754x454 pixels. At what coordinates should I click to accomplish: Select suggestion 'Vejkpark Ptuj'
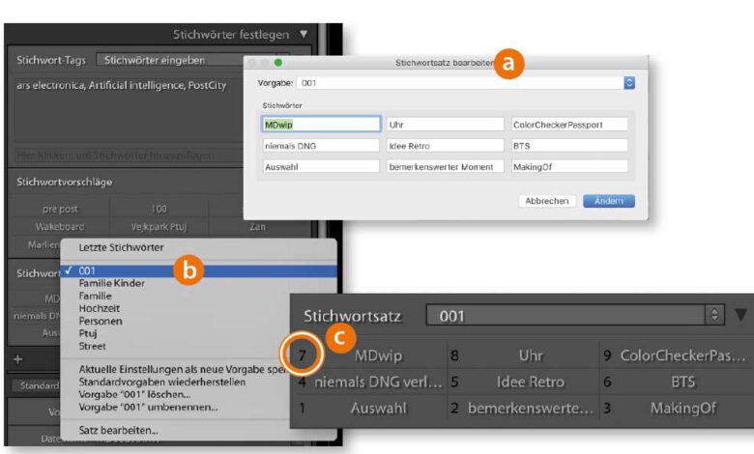tap(159, 227)
